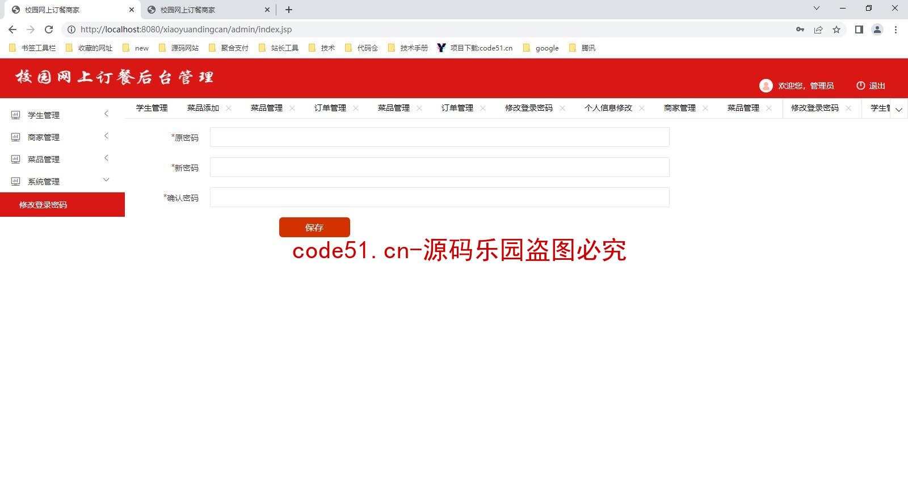908x488 pixels.
Task: Reload the current page
Action: 49,30
